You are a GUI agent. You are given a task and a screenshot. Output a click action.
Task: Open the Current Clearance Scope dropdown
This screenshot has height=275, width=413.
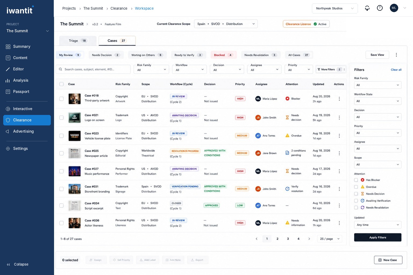point(226,24)
